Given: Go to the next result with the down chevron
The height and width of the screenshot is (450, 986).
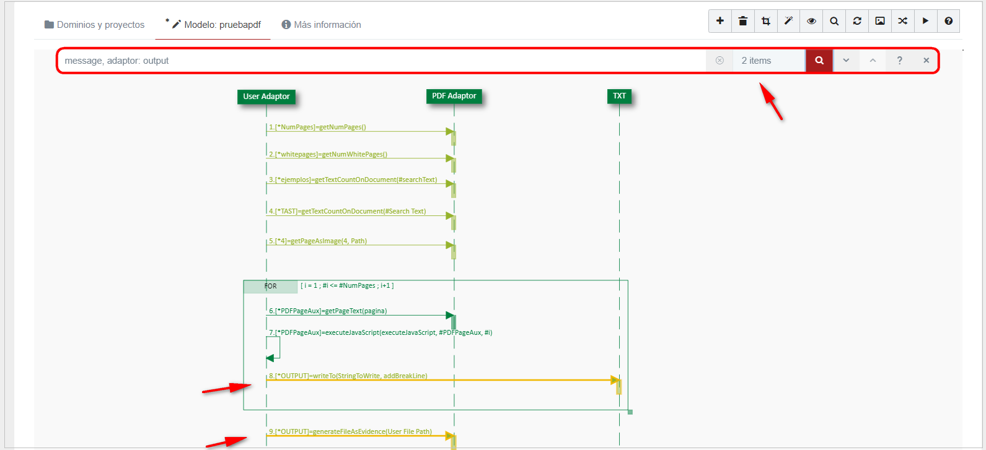Looking at the screenshot, I should [x=846, y=61].
